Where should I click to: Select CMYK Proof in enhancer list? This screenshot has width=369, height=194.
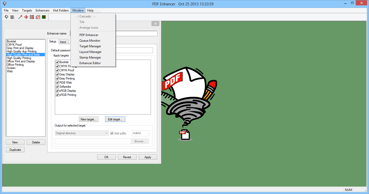pos(26,45)
